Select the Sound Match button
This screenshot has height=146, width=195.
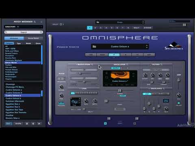(x=33, y=38)
